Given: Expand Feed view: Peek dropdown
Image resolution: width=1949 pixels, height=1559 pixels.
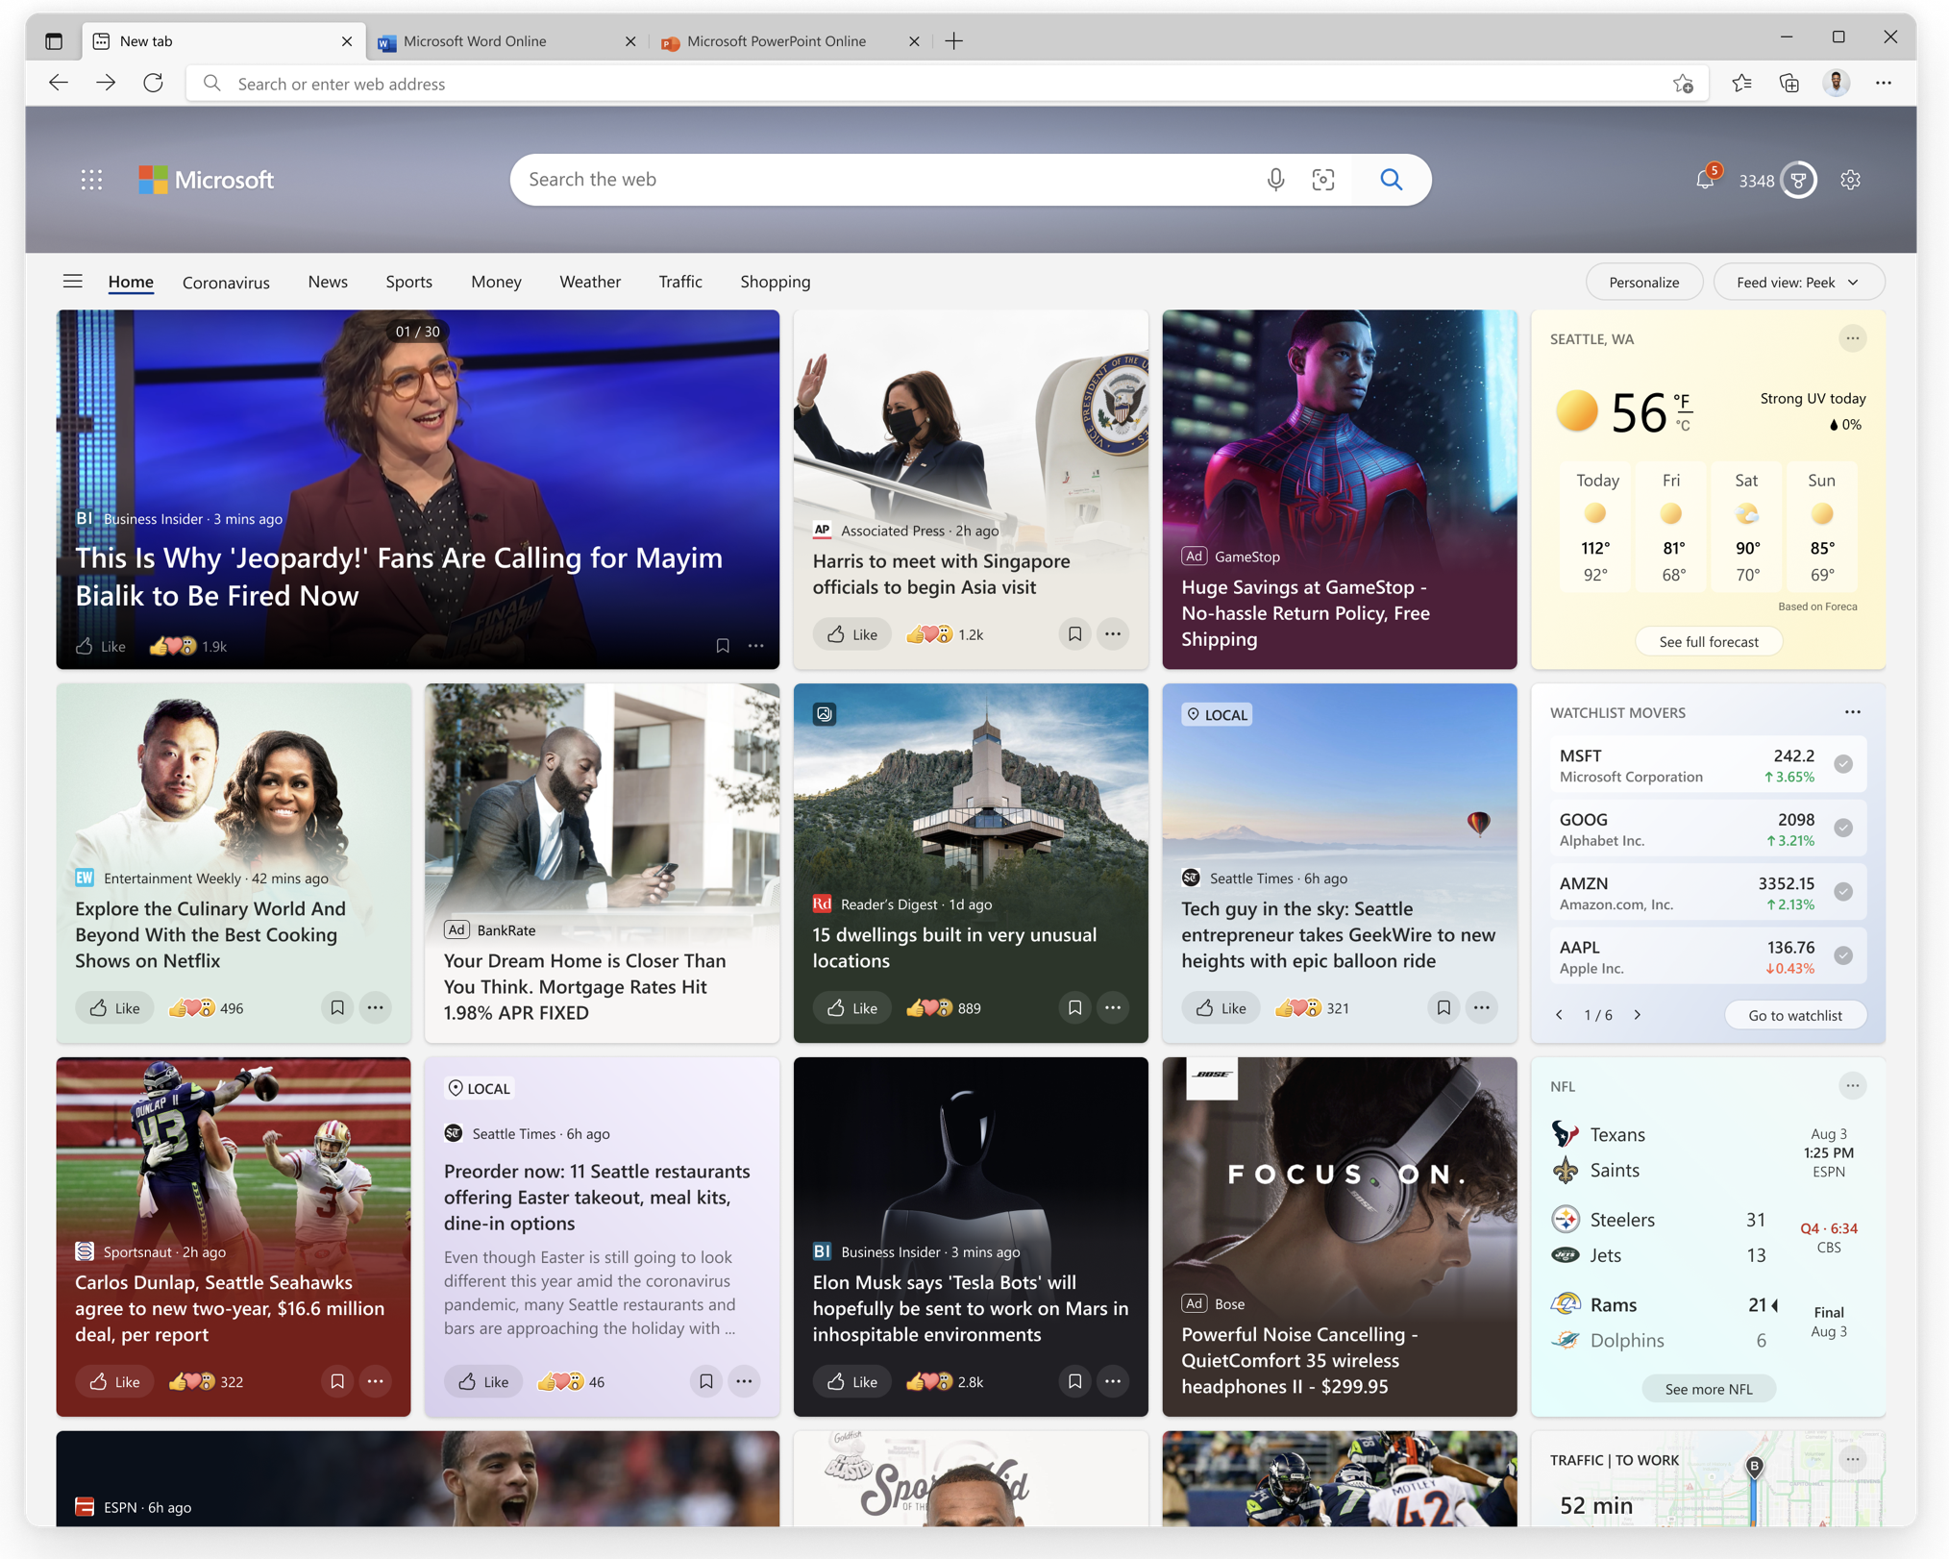Looking at the screenshot, I should tap(1797, 282).
